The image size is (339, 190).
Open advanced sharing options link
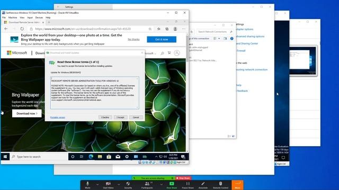[x=251, y=36]
